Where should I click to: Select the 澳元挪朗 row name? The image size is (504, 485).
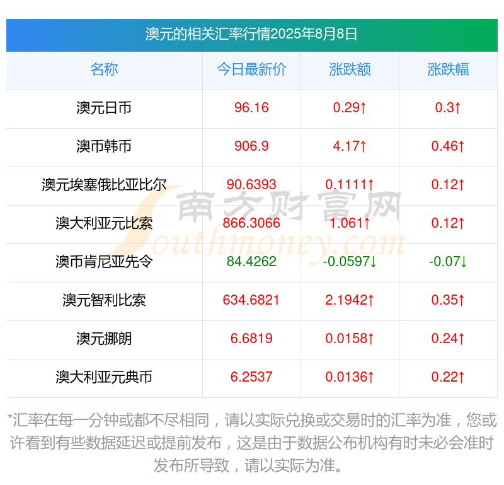coord(104,339)
